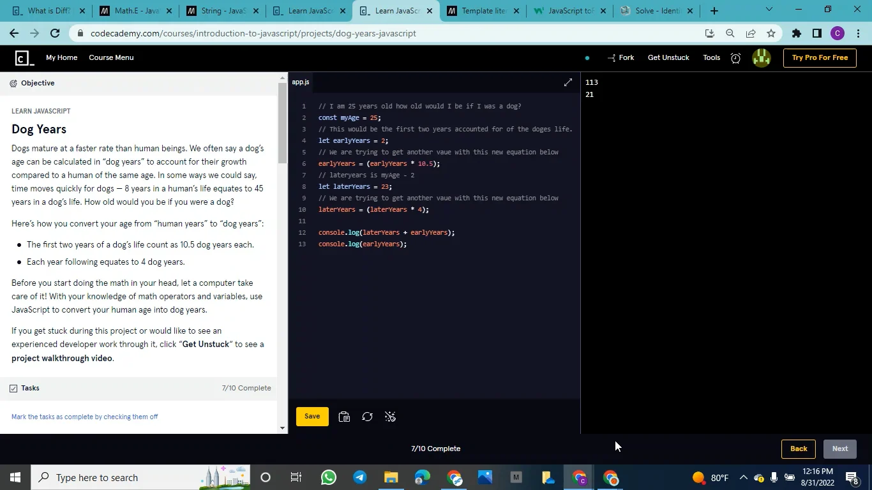Select the app.js file tab
This screenshot has height=490, width=872.
click(x=301, y=82)
